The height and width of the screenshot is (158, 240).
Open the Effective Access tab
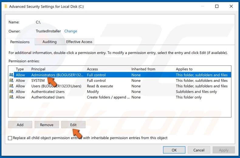[79, 42]
